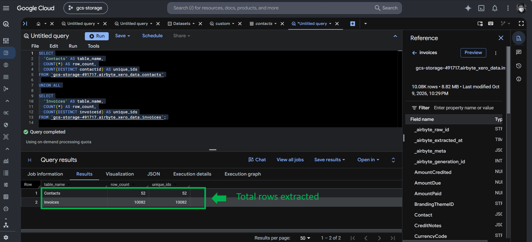Switch to JSON tab

click(153, 174)
